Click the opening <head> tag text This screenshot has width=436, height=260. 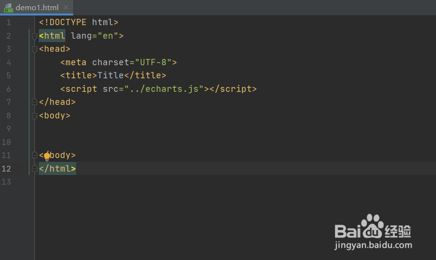click(x=54, y=49)
